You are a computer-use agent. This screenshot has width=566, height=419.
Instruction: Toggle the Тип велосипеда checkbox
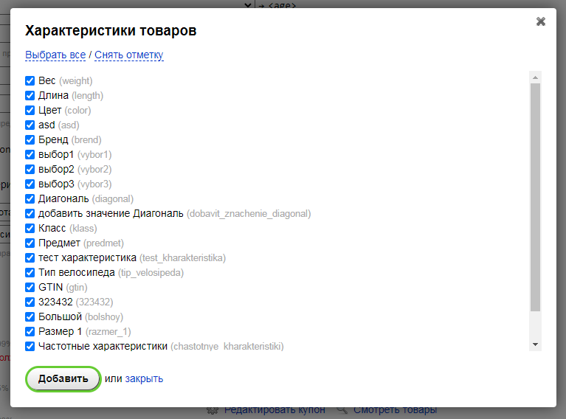(30, 272)
